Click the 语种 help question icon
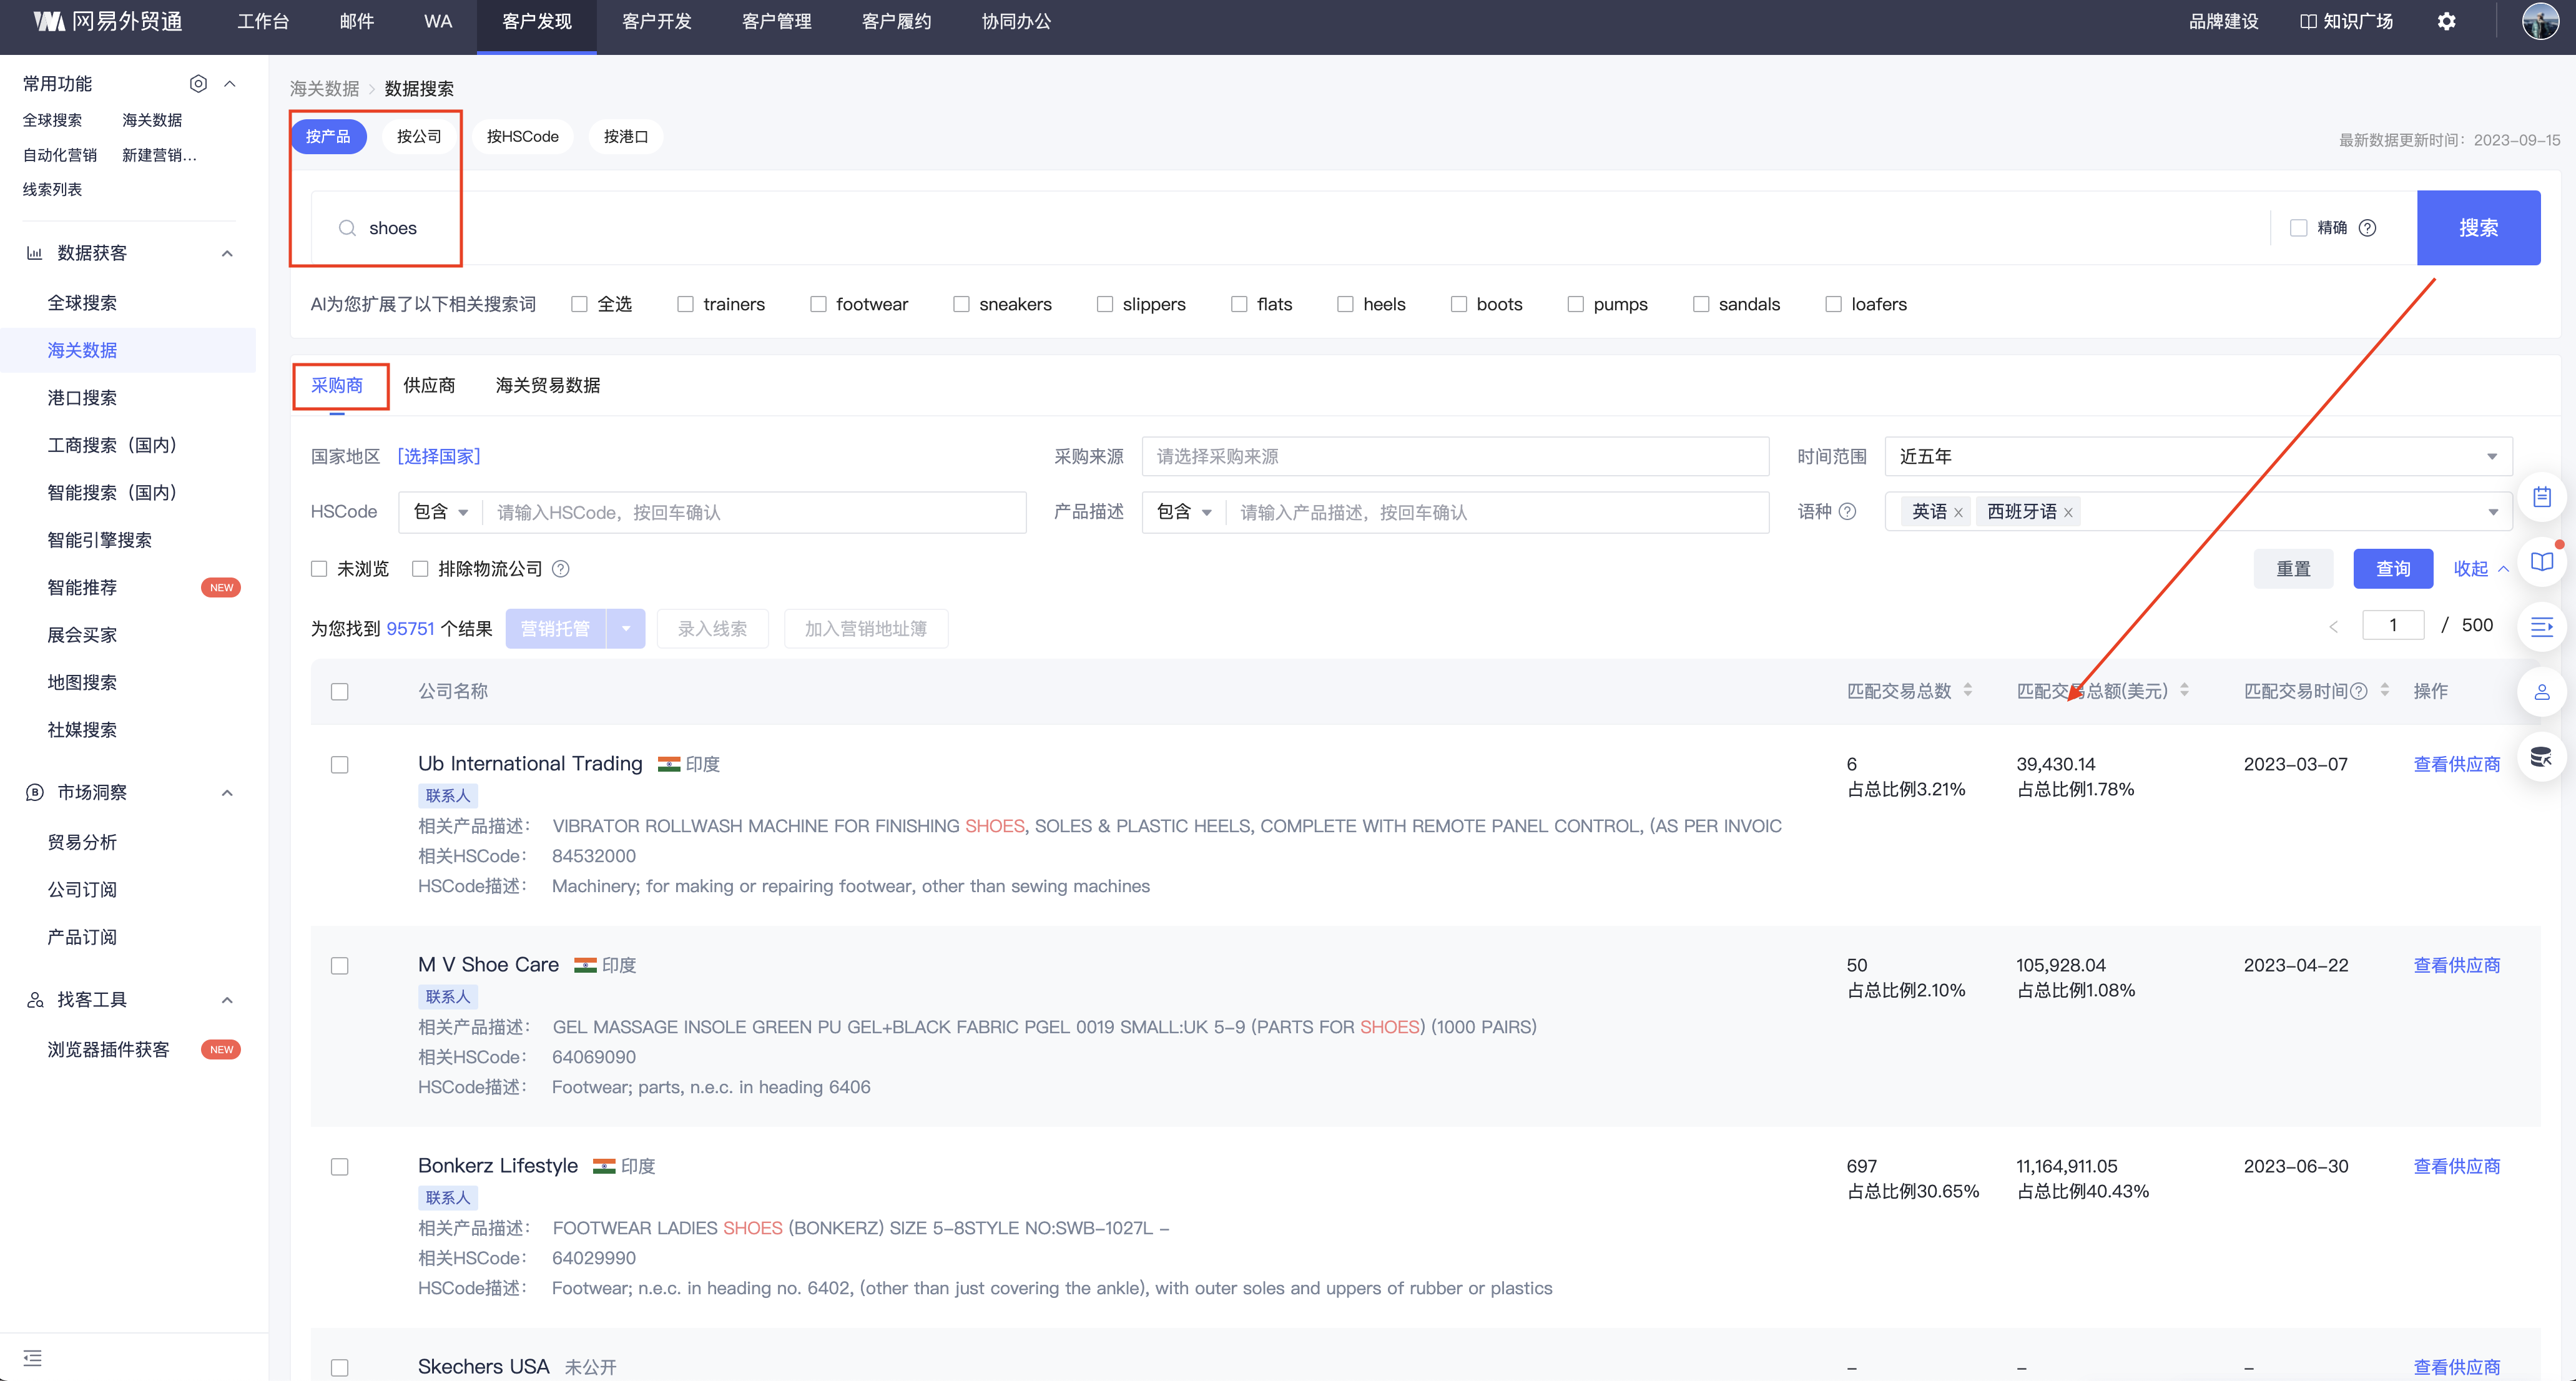2576x1381 pixels. (1847, 511)
